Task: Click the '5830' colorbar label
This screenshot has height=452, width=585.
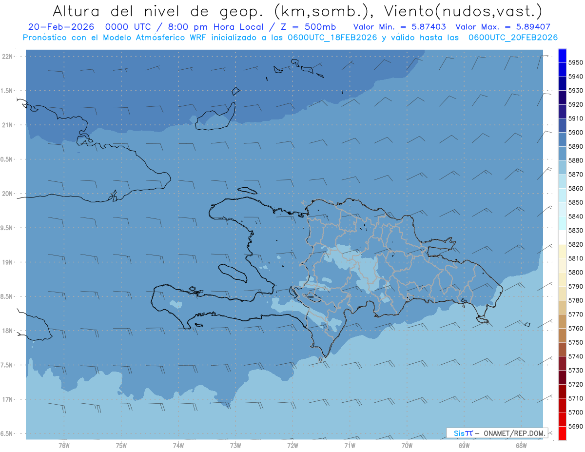Action: point(576,230)
